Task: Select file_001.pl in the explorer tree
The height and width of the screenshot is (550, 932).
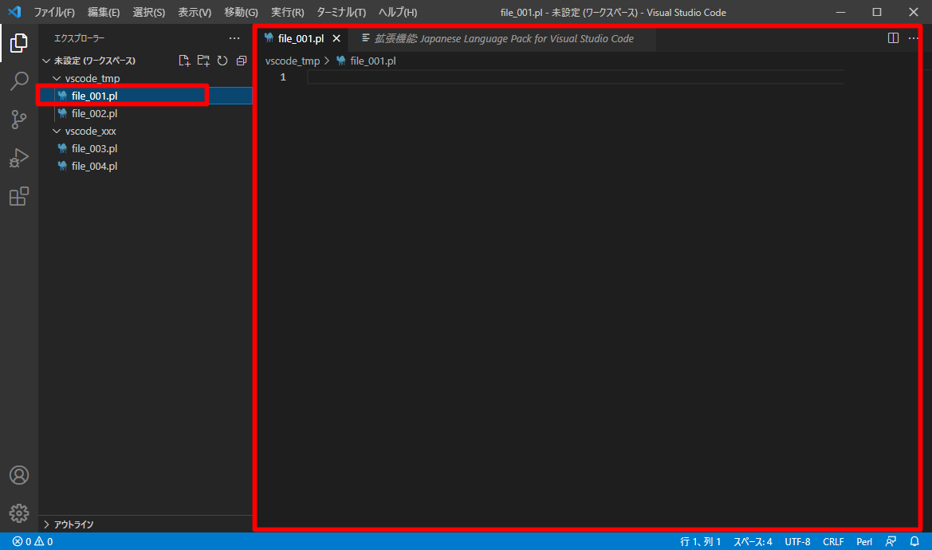Action: [146, 96]
